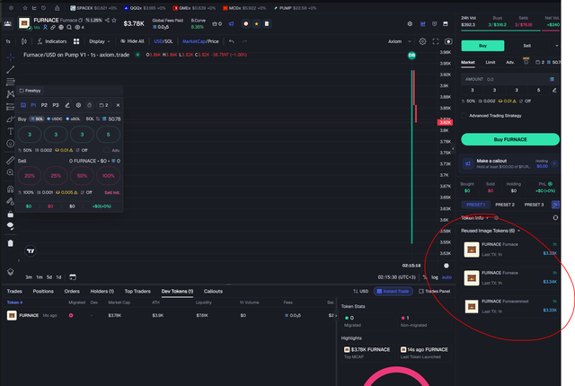Select the trend line drawing tool
Screen dimensions: 575x386
click(x=10, y=70)
